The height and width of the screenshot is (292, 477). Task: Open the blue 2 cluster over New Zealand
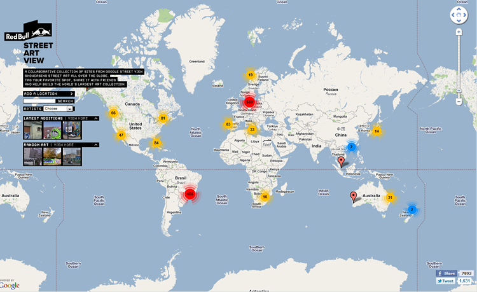click(412, 209)
